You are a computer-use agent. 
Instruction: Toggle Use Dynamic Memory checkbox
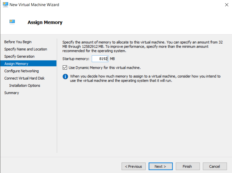point(65,67)
